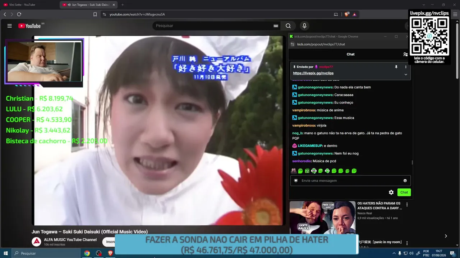This screenshot has width=460, height=258.
Task: Click the chat identity shield icon
Action: [x=296, y=181]
